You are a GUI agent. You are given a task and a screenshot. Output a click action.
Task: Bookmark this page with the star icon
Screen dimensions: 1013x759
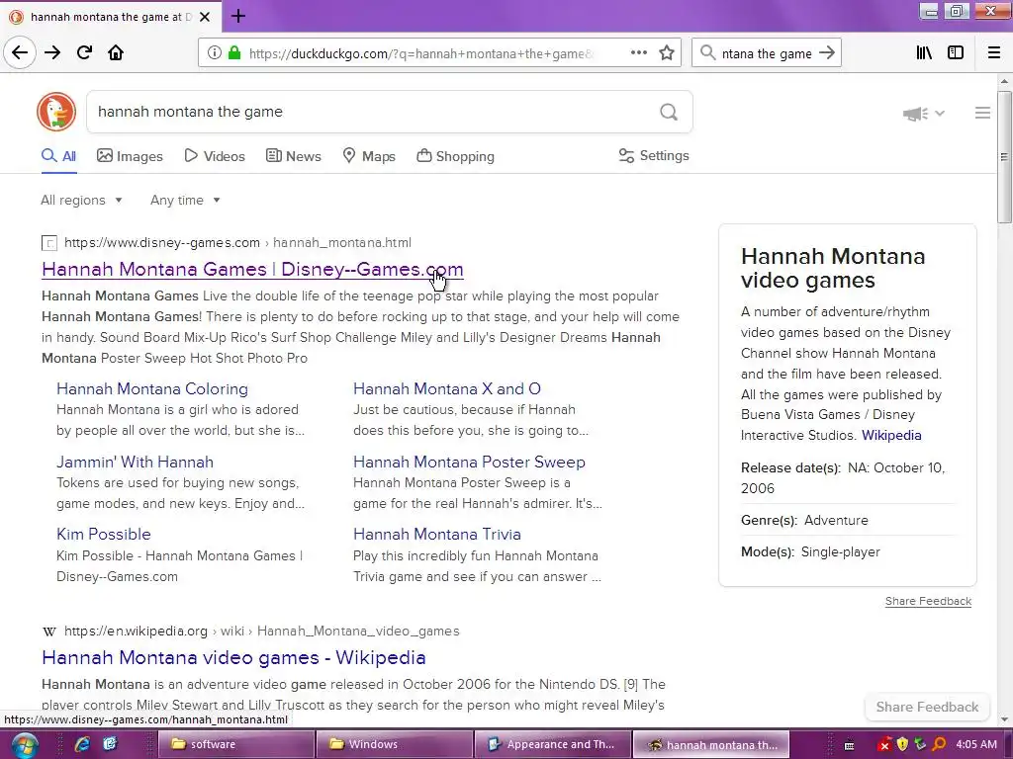[x=667, y=53]
